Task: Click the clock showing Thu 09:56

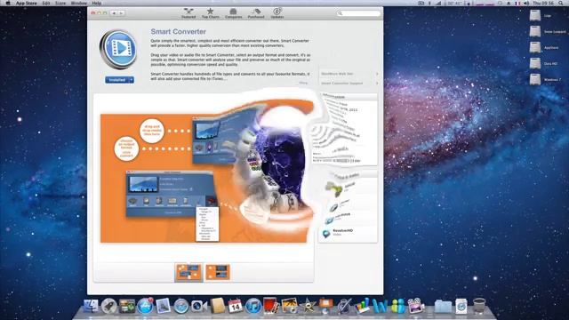Action: pyautogui.click(x=543, y=3)
